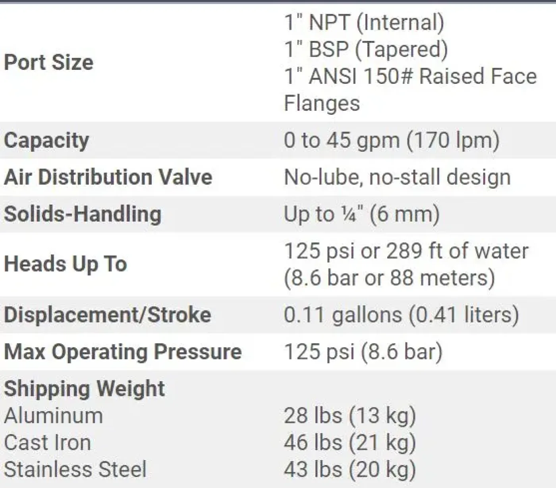Click the ANSI 150# Raised Face Flanges text

click(x=410, y=89)
